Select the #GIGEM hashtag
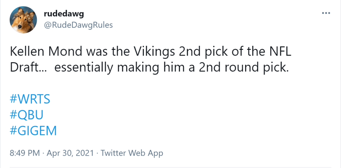This screenshot has height=168, width=341. tap(33, 130)
